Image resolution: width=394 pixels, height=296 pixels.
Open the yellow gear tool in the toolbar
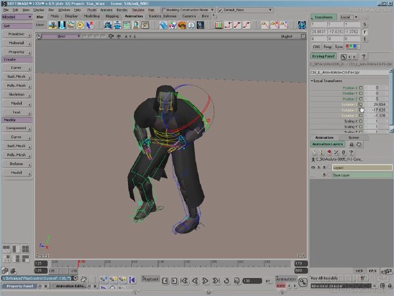click(x=80, y=25)
